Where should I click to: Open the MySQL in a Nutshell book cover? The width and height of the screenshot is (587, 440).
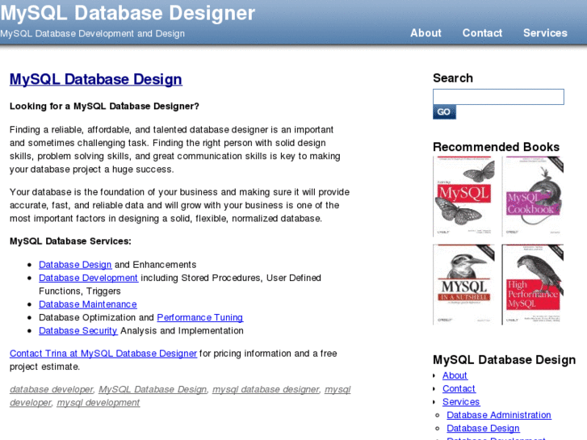click(x=463, y=285)
